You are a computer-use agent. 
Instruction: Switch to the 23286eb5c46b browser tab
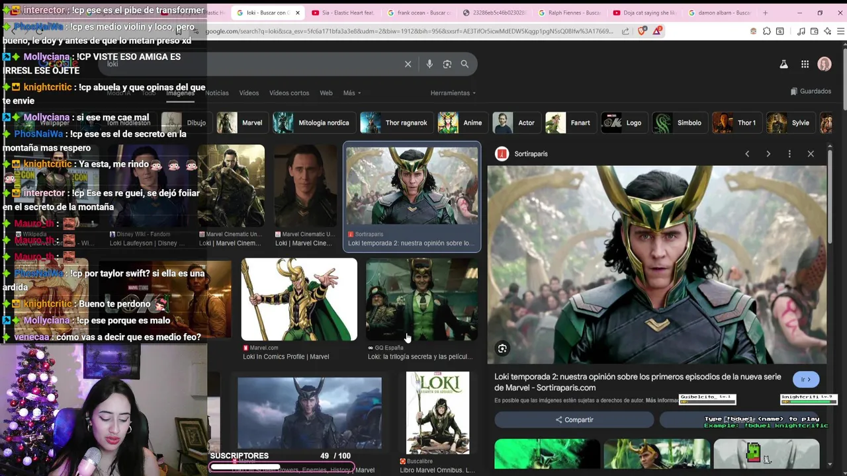pos(494,13)
